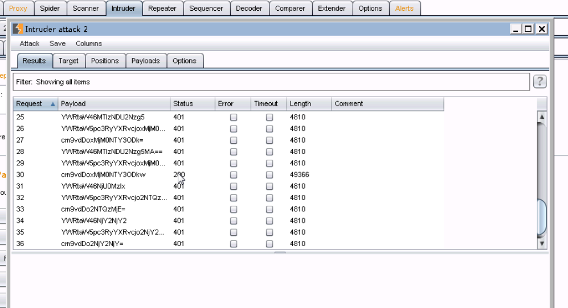Tick Timeout checkbox for request 33
Viewport: 568px width, 308px height.
(269, 209)
